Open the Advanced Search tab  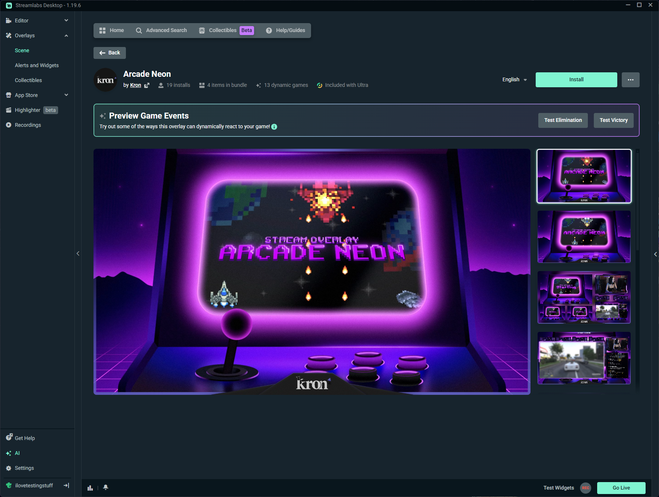pyautogui.click(x=166, y=30)
